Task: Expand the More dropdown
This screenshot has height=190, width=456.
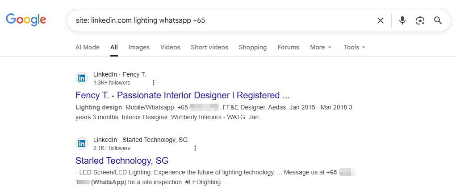Action: [321, 47]
